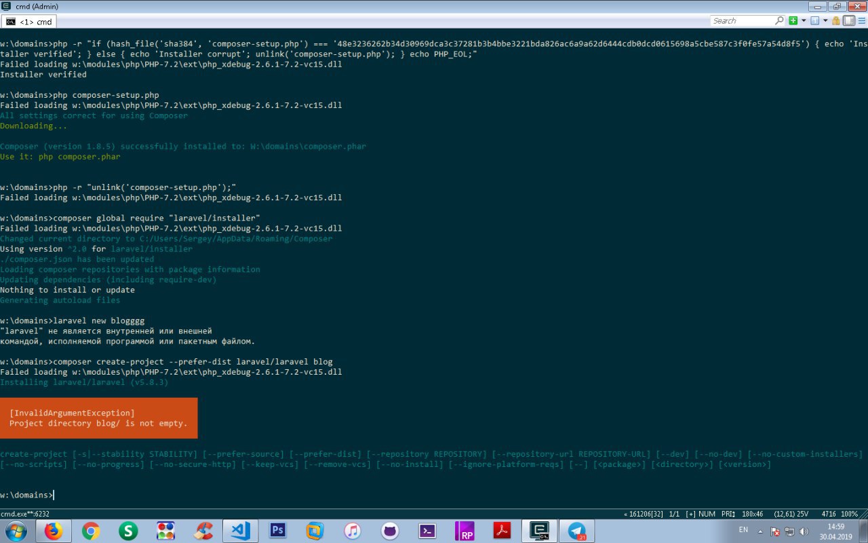
Task: Click 'Installing laravel/laravel (v5.8.3)' line
Action: (84, 382)
